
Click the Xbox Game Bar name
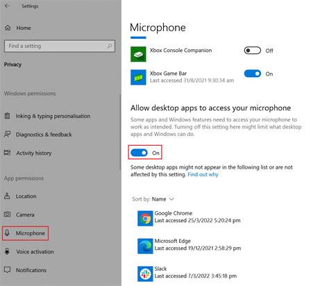[168, 74]
